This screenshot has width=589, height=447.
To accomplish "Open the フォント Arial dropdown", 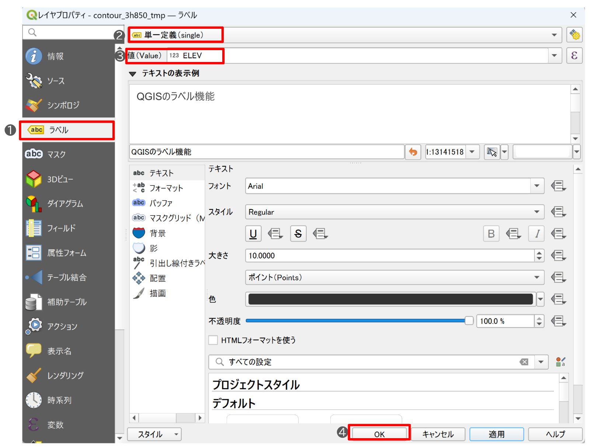I will point(395,186).
